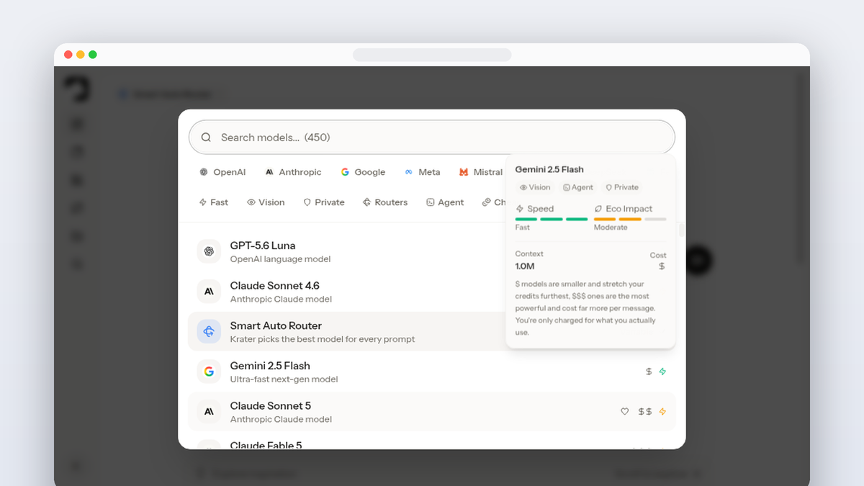
Task: Click the Mistral logo in the provider filter row
Action: pos(464,172)
